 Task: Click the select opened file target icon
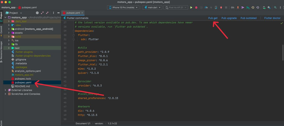[x=37, y=13]
